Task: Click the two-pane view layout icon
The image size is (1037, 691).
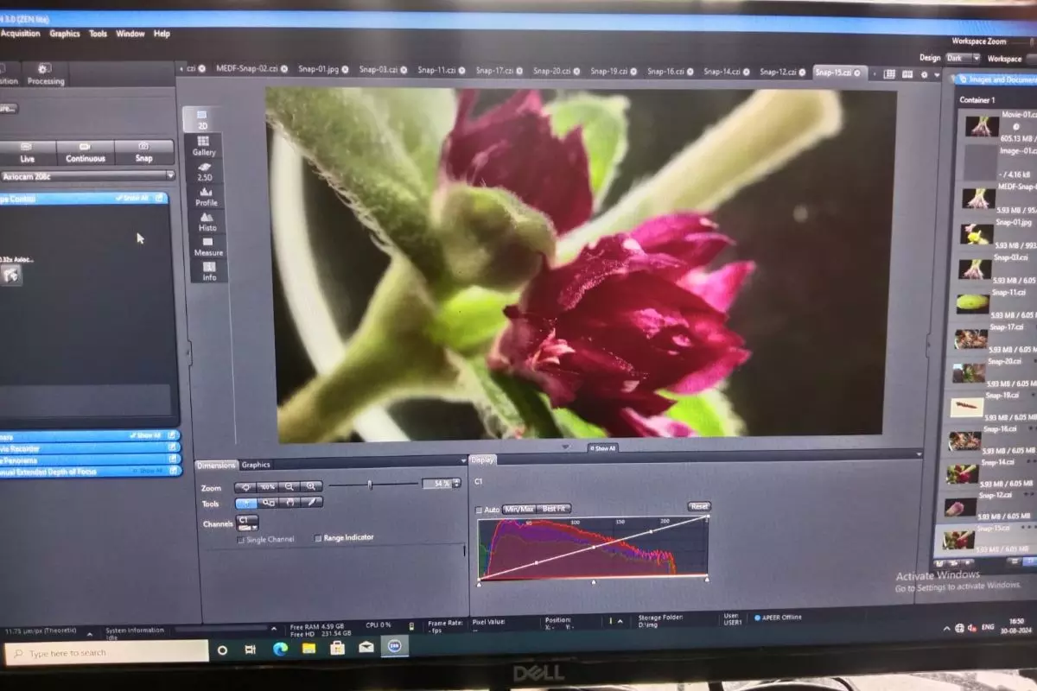Action: [907, 74]
